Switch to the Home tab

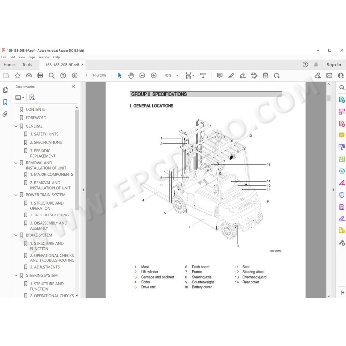coord(9,65)
